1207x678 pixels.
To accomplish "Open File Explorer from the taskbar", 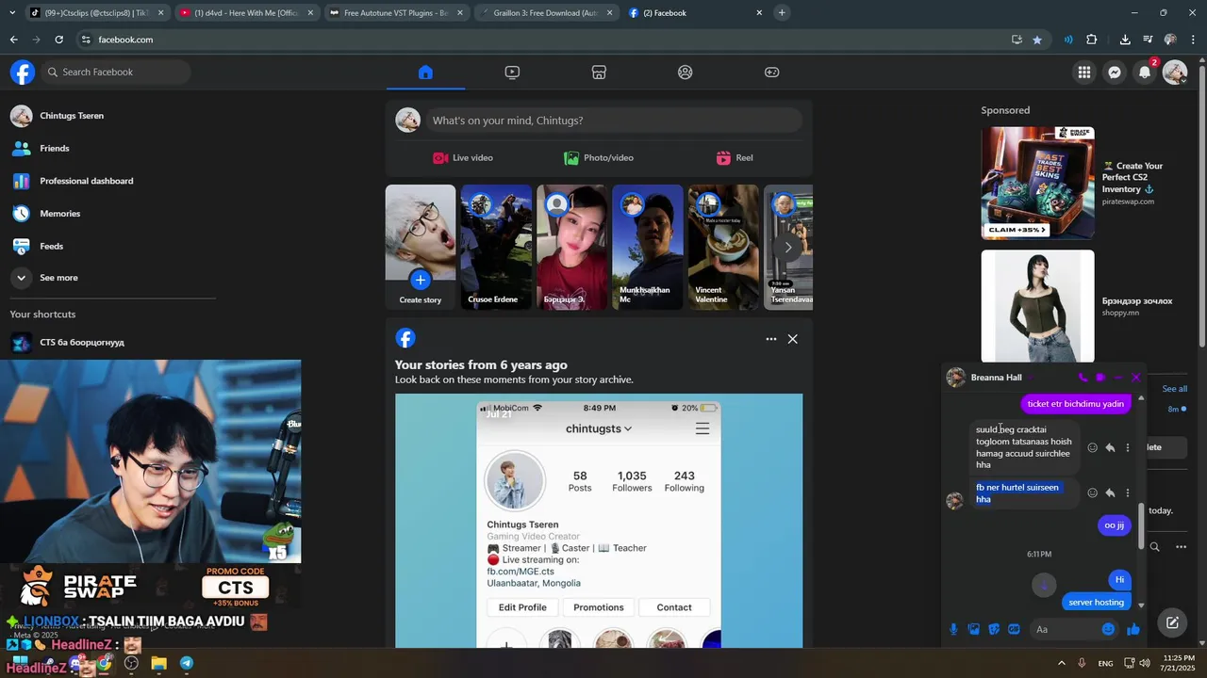I will point(158,663).
